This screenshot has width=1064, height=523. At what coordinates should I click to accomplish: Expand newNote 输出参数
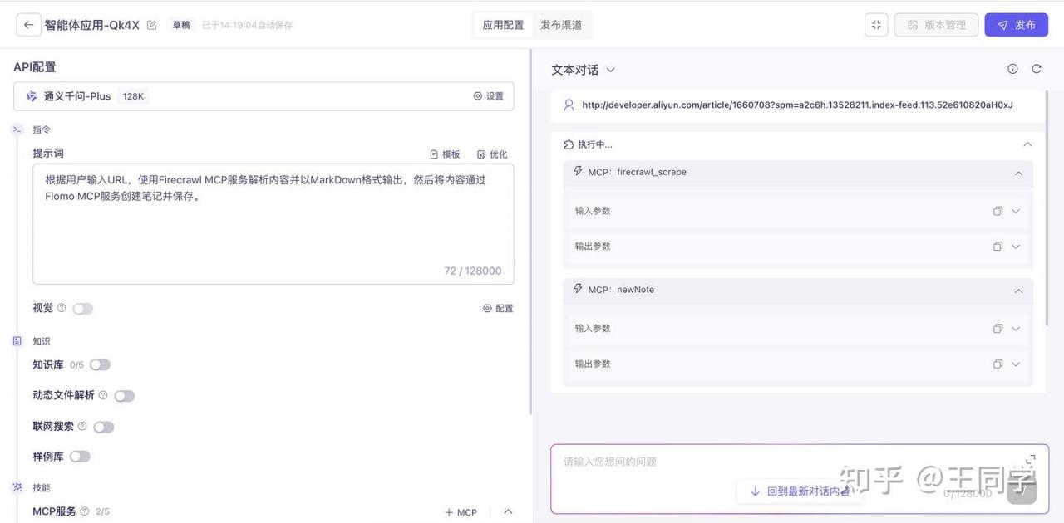tap(1016, 364)
